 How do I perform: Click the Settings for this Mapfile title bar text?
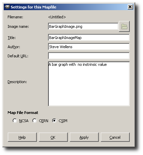(x=33, y=7)
